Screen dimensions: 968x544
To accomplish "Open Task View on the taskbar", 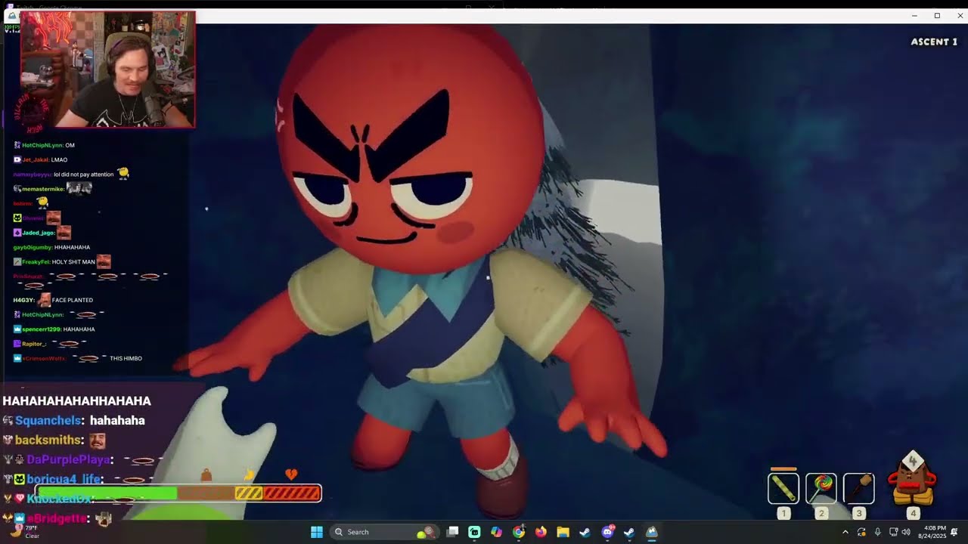I will click(452, 532).
